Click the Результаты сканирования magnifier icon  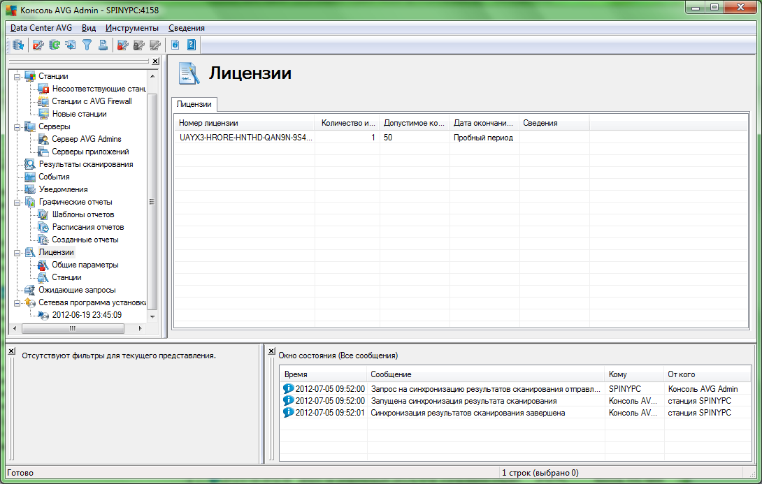[30, 164]
